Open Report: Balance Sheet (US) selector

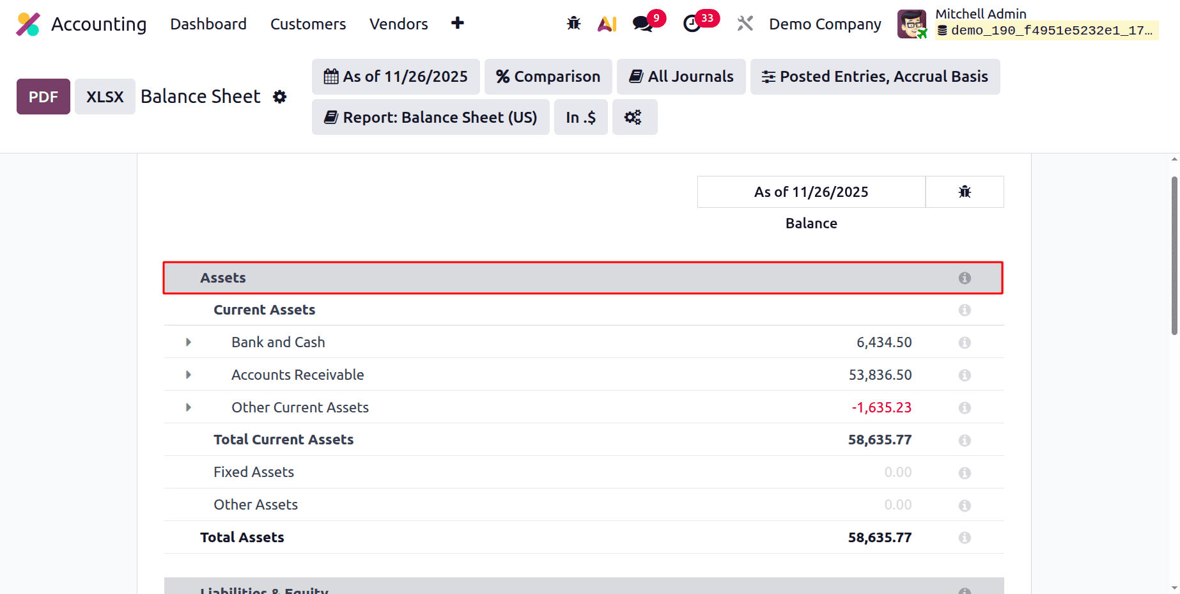[x=430, y=117]
